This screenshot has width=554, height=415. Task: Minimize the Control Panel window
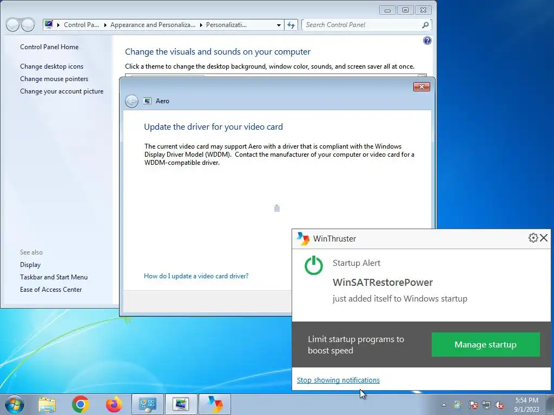pyautogui.click(x=387, y=10)
